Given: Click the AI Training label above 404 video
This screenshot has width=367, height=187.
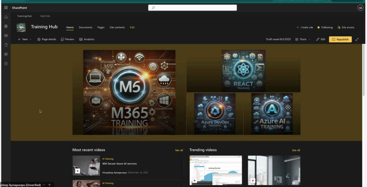Looking at the screenshot, I should [108, 159].
